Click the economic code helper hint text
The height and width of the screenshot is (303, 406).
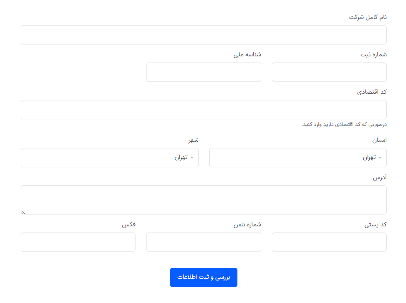pyautogui.click(x=344, y=125)
